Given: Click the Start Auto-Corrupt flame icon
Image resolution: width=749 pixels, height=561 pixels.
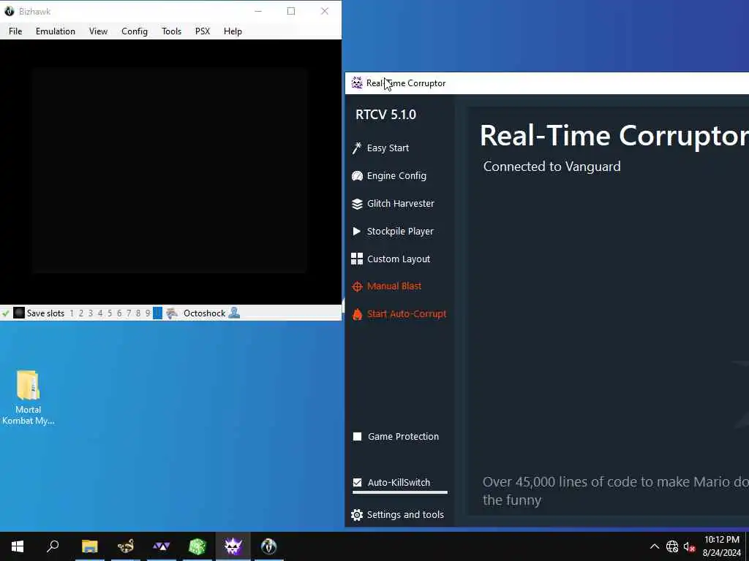Looking at the screenshot, I should 357,314.
